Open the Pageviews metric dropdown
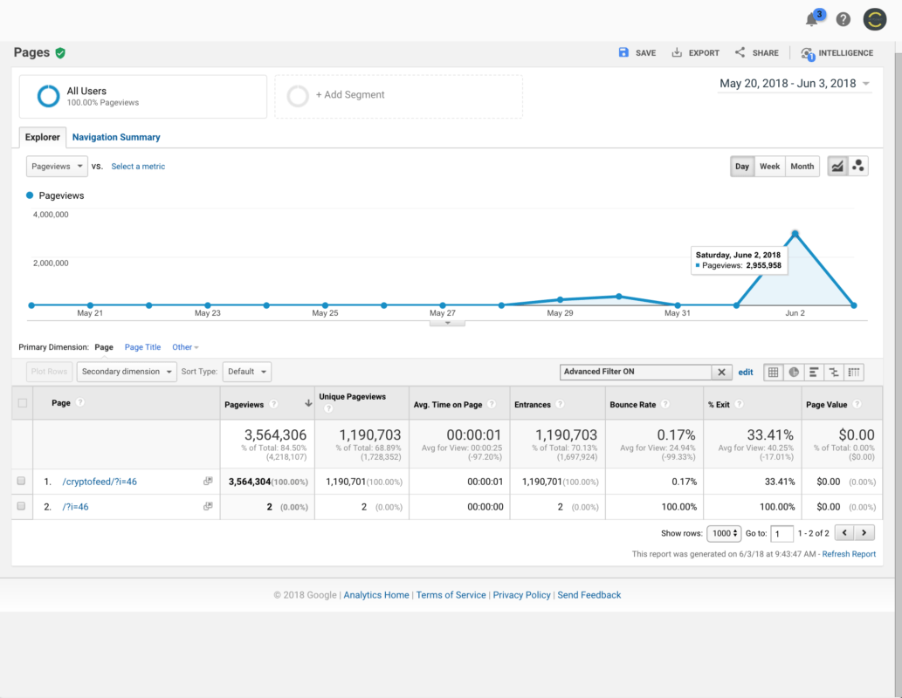 pyautogui.click(x=56, y=166)
